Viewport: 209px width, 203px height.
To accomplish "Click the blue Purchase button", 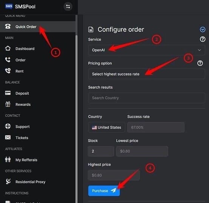I will (x=104, y=191).
